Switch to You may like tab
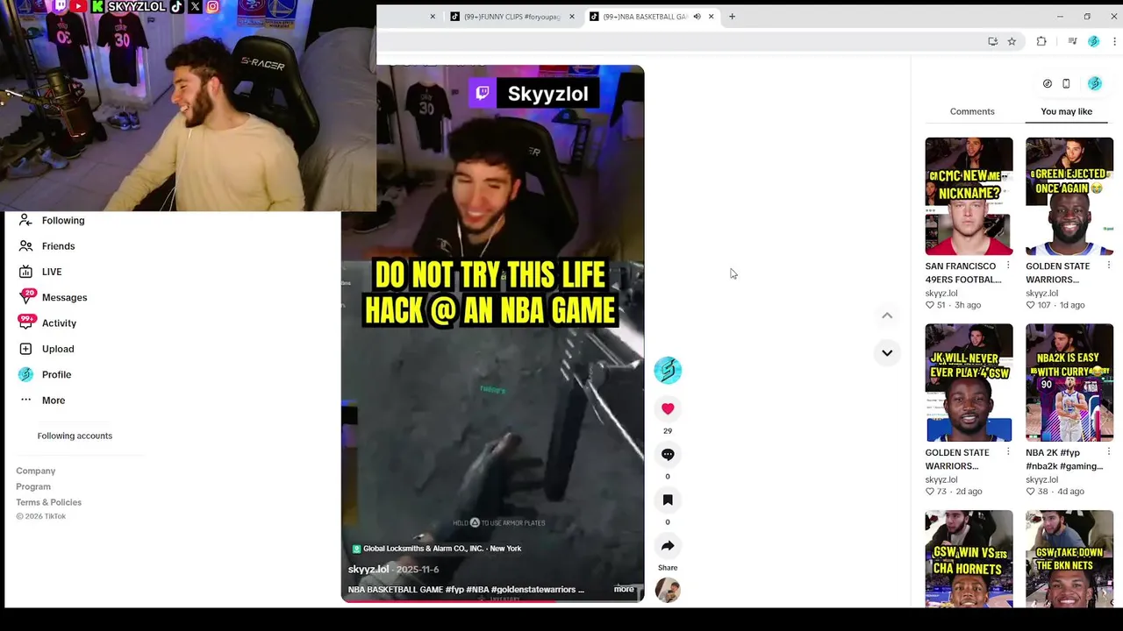 (x=1066, y=111)
